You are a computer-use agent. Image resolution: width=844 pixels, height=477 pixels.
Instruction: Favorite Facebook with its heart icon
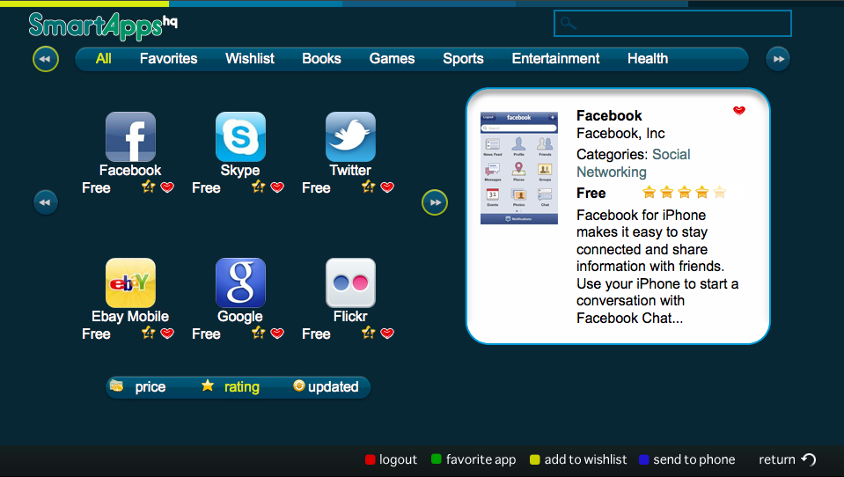(x=167, y=187)
